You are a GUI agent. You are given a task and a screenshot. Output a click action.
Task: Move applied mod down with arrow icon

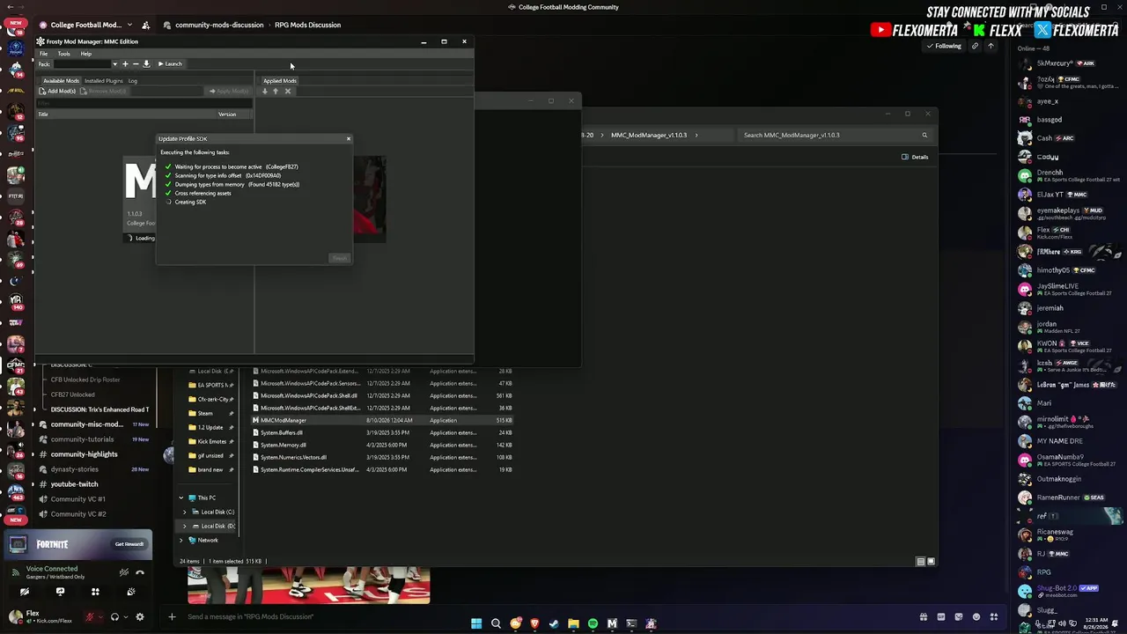pyautogui.click(x=265, y=91)
